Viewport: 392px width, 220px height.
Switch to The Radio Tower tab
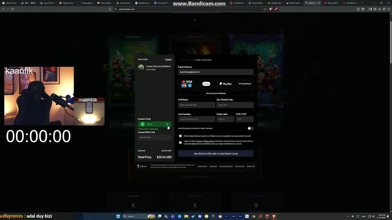[350, 3]
